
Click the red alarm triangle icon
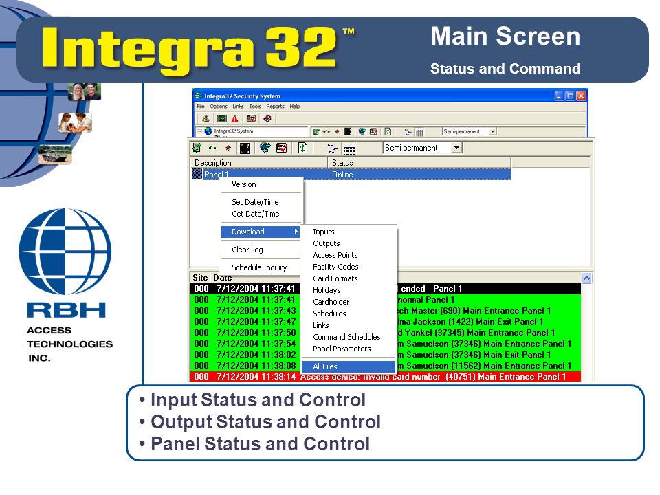pos(235,119)
